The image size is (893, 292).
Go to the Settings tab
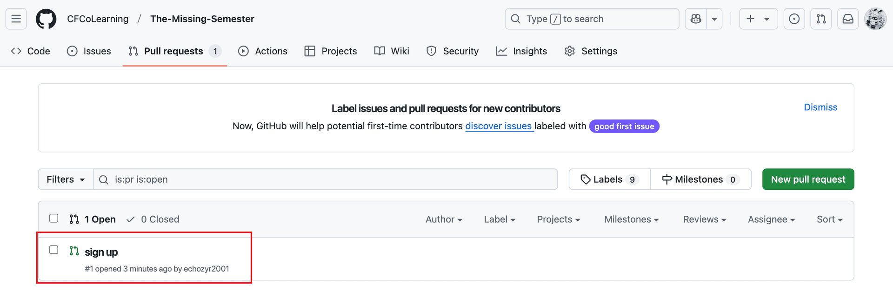pos(591,51)
